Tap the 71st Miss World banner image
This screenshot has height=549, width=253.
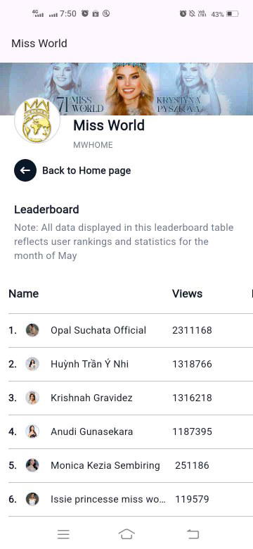[x=126, y=89]
